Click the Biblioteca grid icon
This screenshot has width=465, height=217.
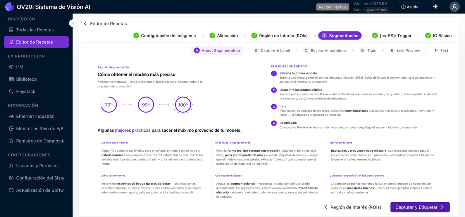click(11, 79)
